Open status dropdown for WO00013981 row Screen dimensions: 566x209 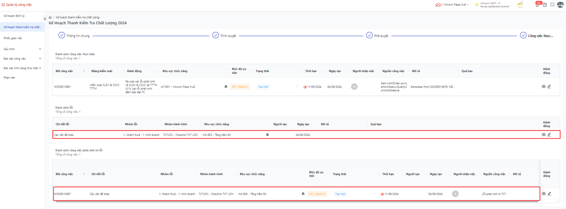297,87
